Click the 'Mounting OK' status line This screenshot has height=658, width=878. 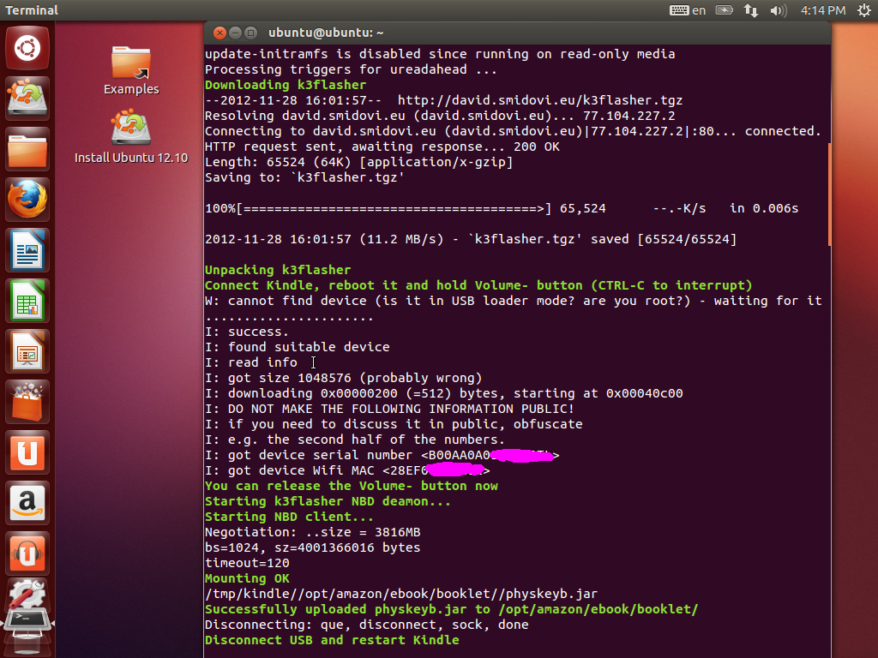point(247,578)
